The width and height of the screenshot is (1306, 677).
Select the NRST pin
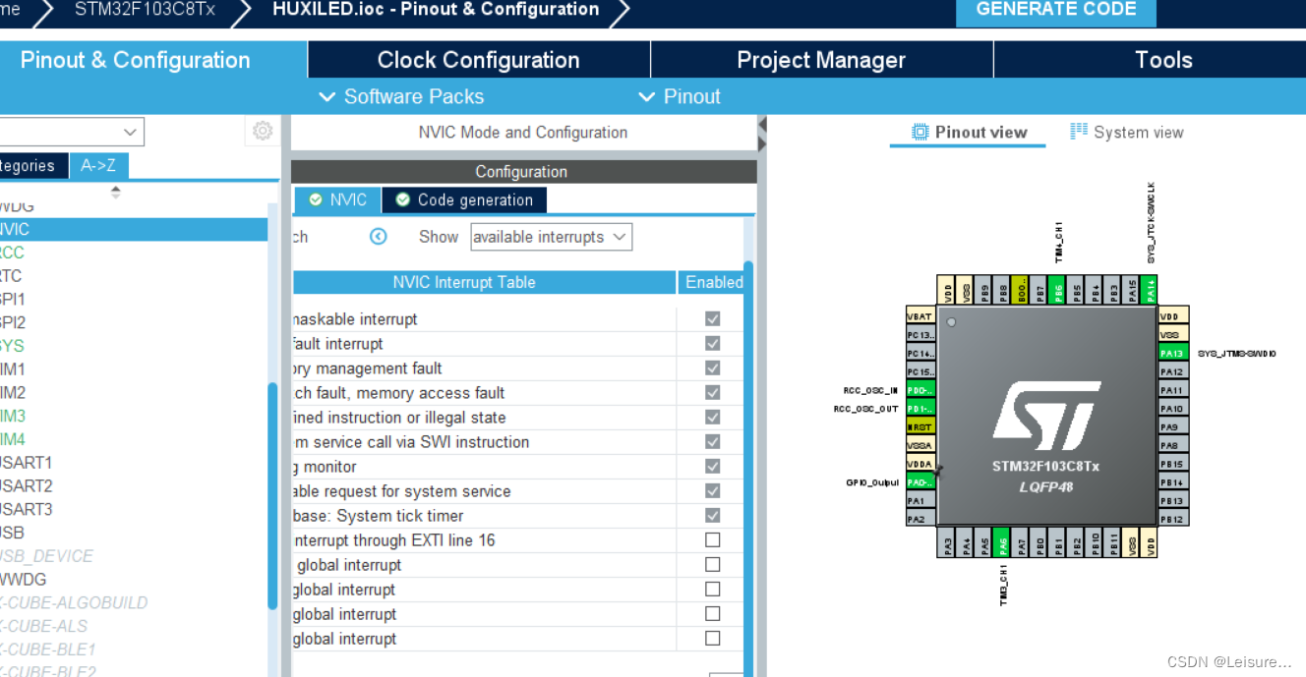pyautogui.click(x=920, y=427)
